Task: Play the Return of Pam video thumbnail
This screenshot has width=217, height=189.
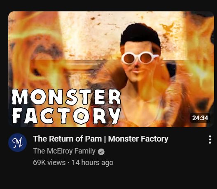Action: [111, 69]
